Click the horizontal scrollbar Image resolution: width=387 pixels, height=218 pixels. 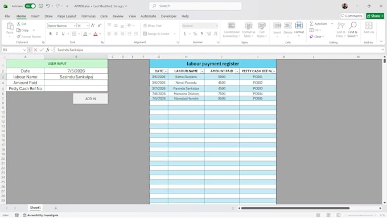click(x=295, y=208)
